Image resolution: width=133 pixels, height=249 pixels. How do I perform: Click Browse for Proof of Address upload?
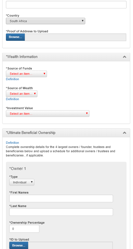[15, 37]
